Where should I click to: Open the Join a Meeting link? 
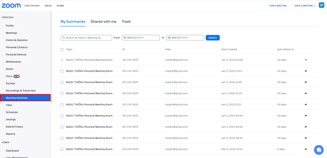278,6
